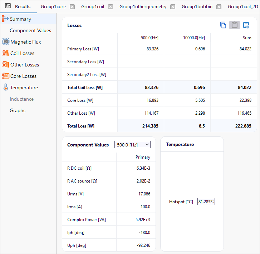Image resolution: width=260 pixels, height=254 pixels.
Task: Show Other Losses results
Action: pos(25,65)
